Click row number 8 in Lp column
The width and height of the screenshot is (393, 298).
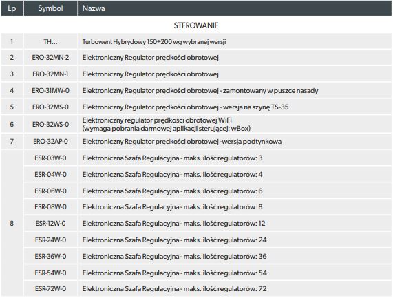(x=12, y=223)
